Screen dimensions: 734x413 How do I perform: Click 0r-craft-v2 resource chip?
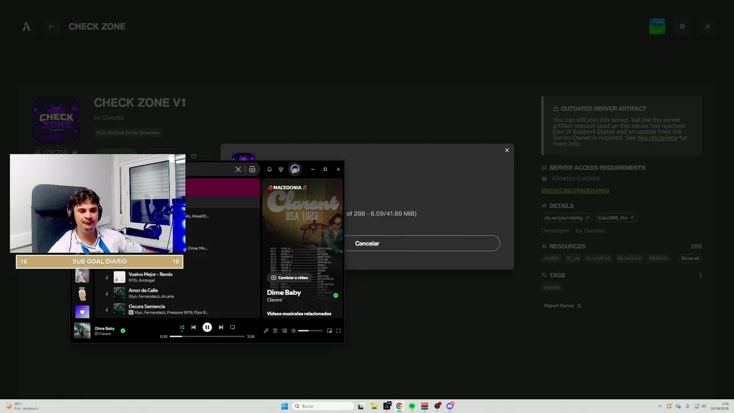coord(598,258)
